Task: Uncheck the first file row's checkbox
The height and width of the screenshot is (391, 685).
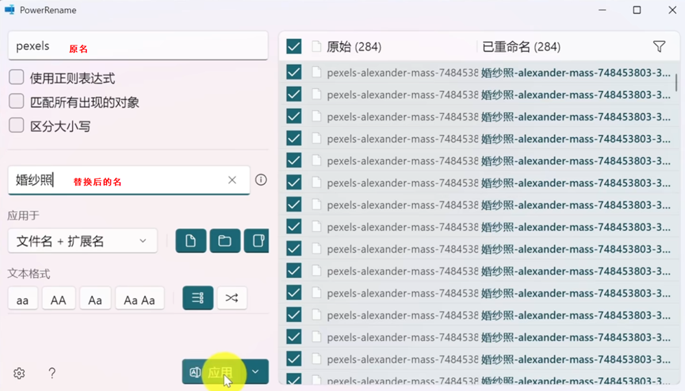Action: pyautogui.click(x=294, y=72)
